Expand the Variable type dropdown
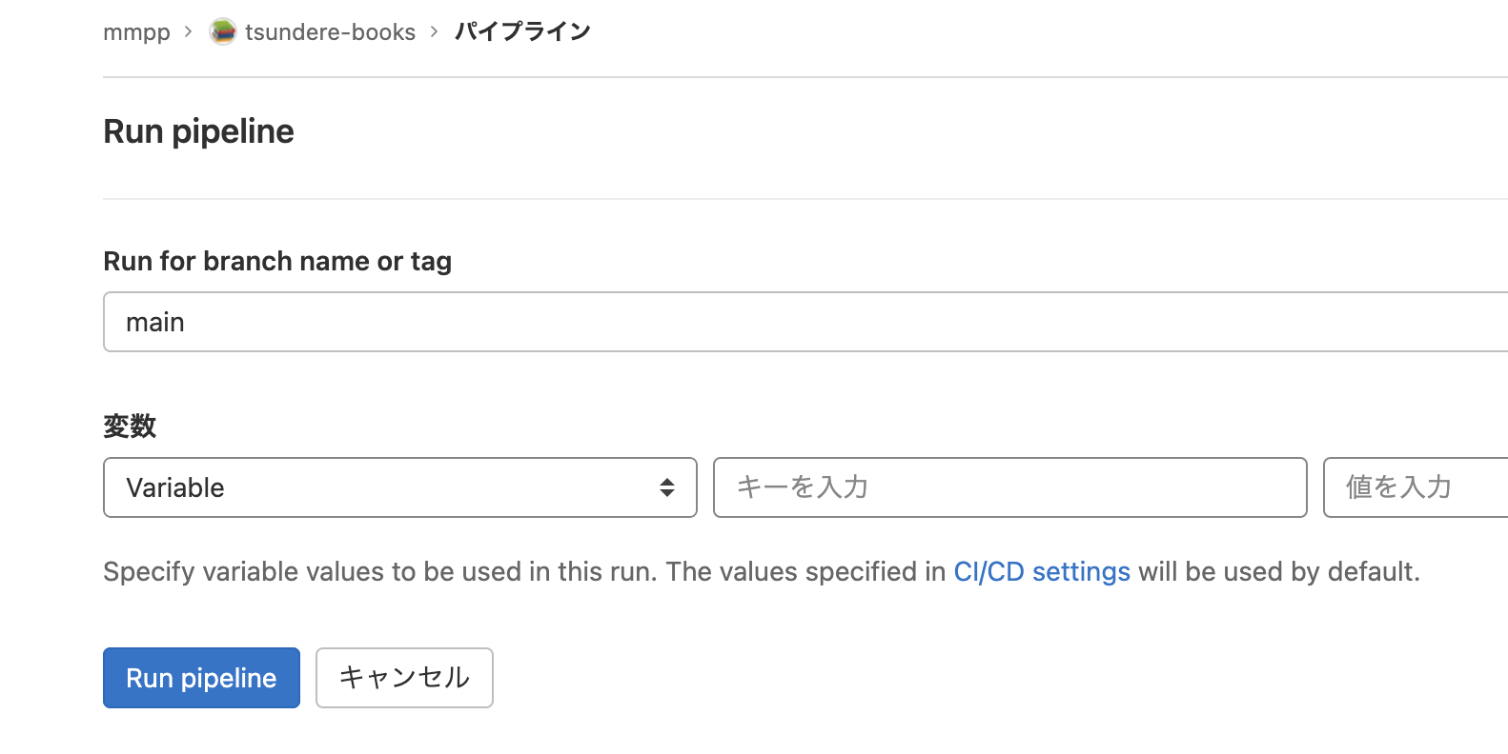Image resolution: width=1508 pixels, height=754 pixels. [399, 487]
